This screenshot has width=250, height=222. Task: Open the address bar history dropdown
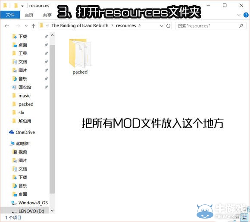click(x=161, y=26)
